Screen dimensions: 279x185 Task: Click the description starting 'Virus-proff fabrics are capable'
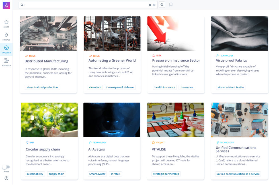point(237,70)
